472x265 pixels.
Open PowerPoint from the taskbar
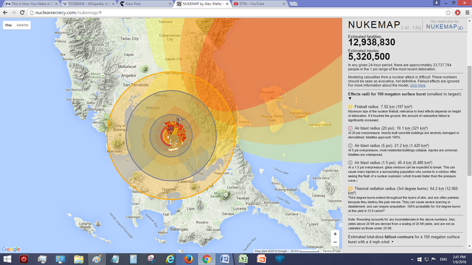[261, 259]
